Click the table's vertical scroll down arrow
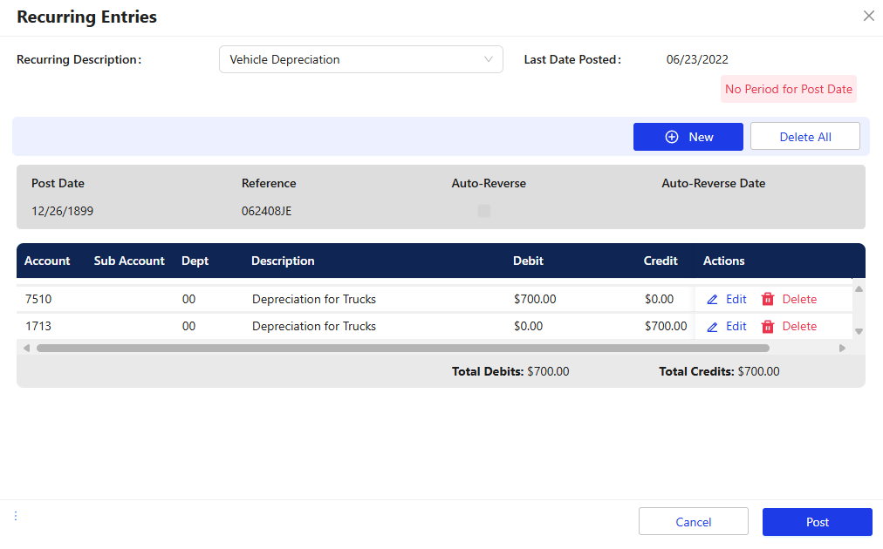The height and width of the screenshot is (549, 883). click(x=859, y=331)
